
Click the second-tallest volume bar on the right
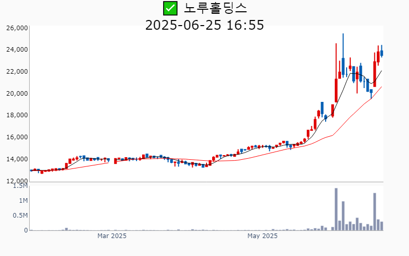pos(375,211)
